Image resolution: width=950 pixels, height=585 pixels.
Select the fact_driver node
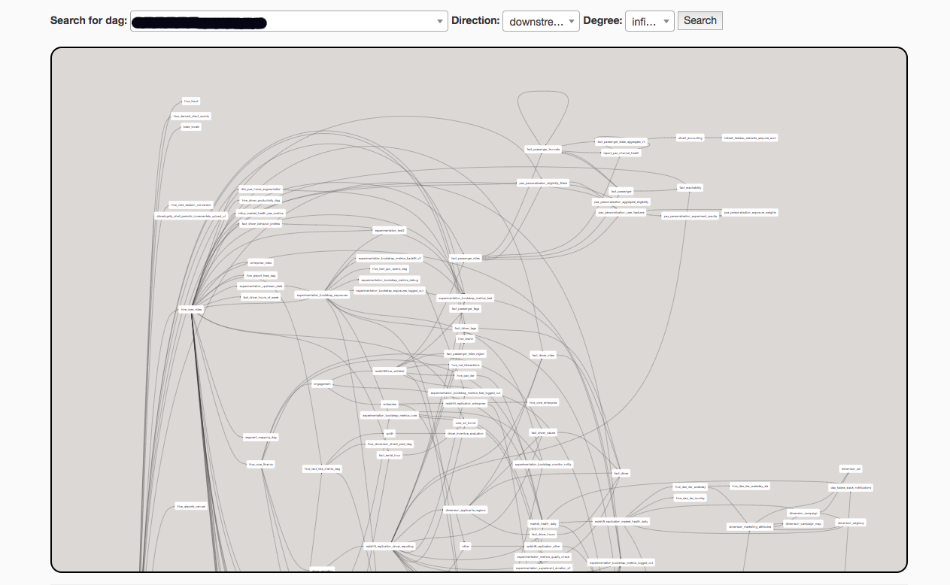pos(621,473)
